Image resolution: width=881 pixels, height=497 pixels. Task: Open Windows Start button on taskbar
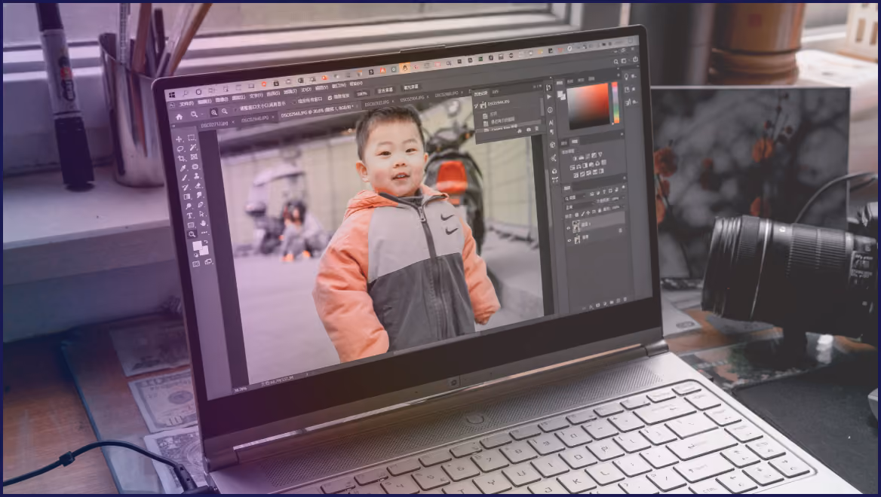point(172,95)
